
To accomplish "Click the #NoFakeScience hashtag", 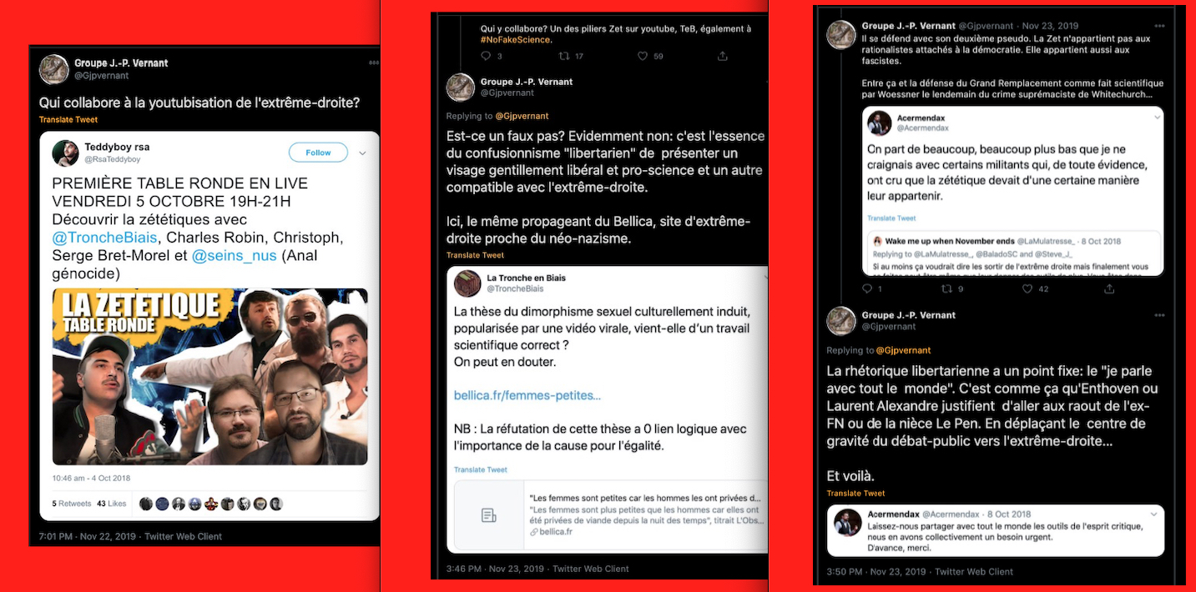I will pyautogui.click(x=516, y=39).
